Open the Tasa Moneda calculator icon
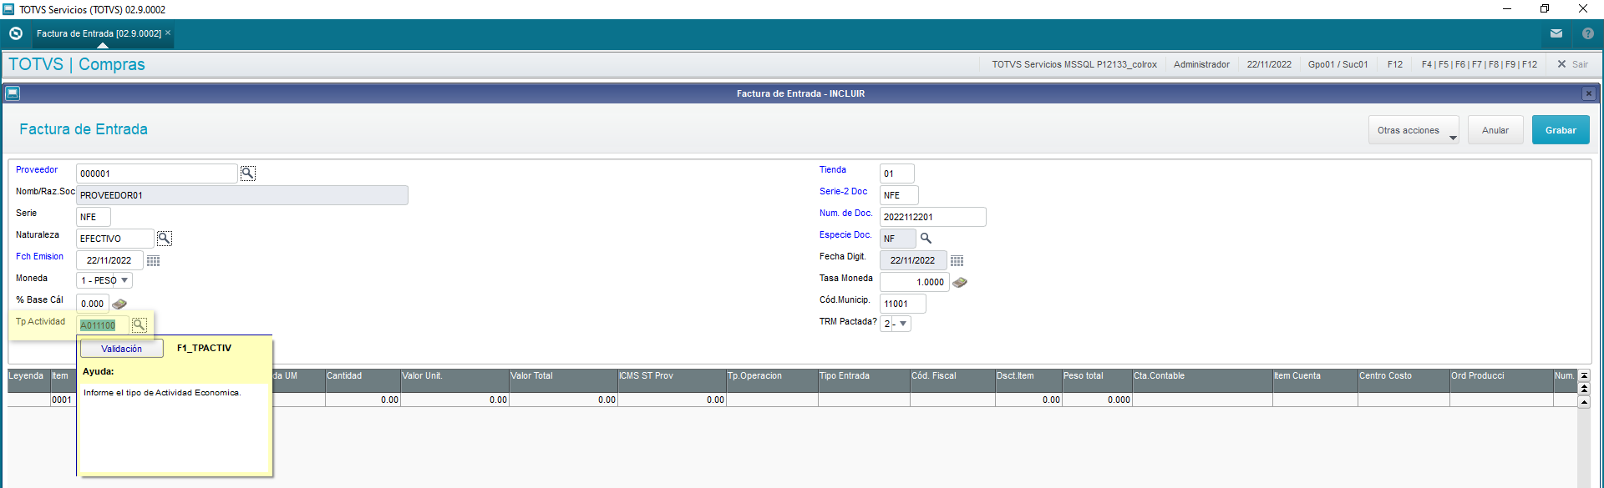1604x488 pixels. [x=960, y=282]
